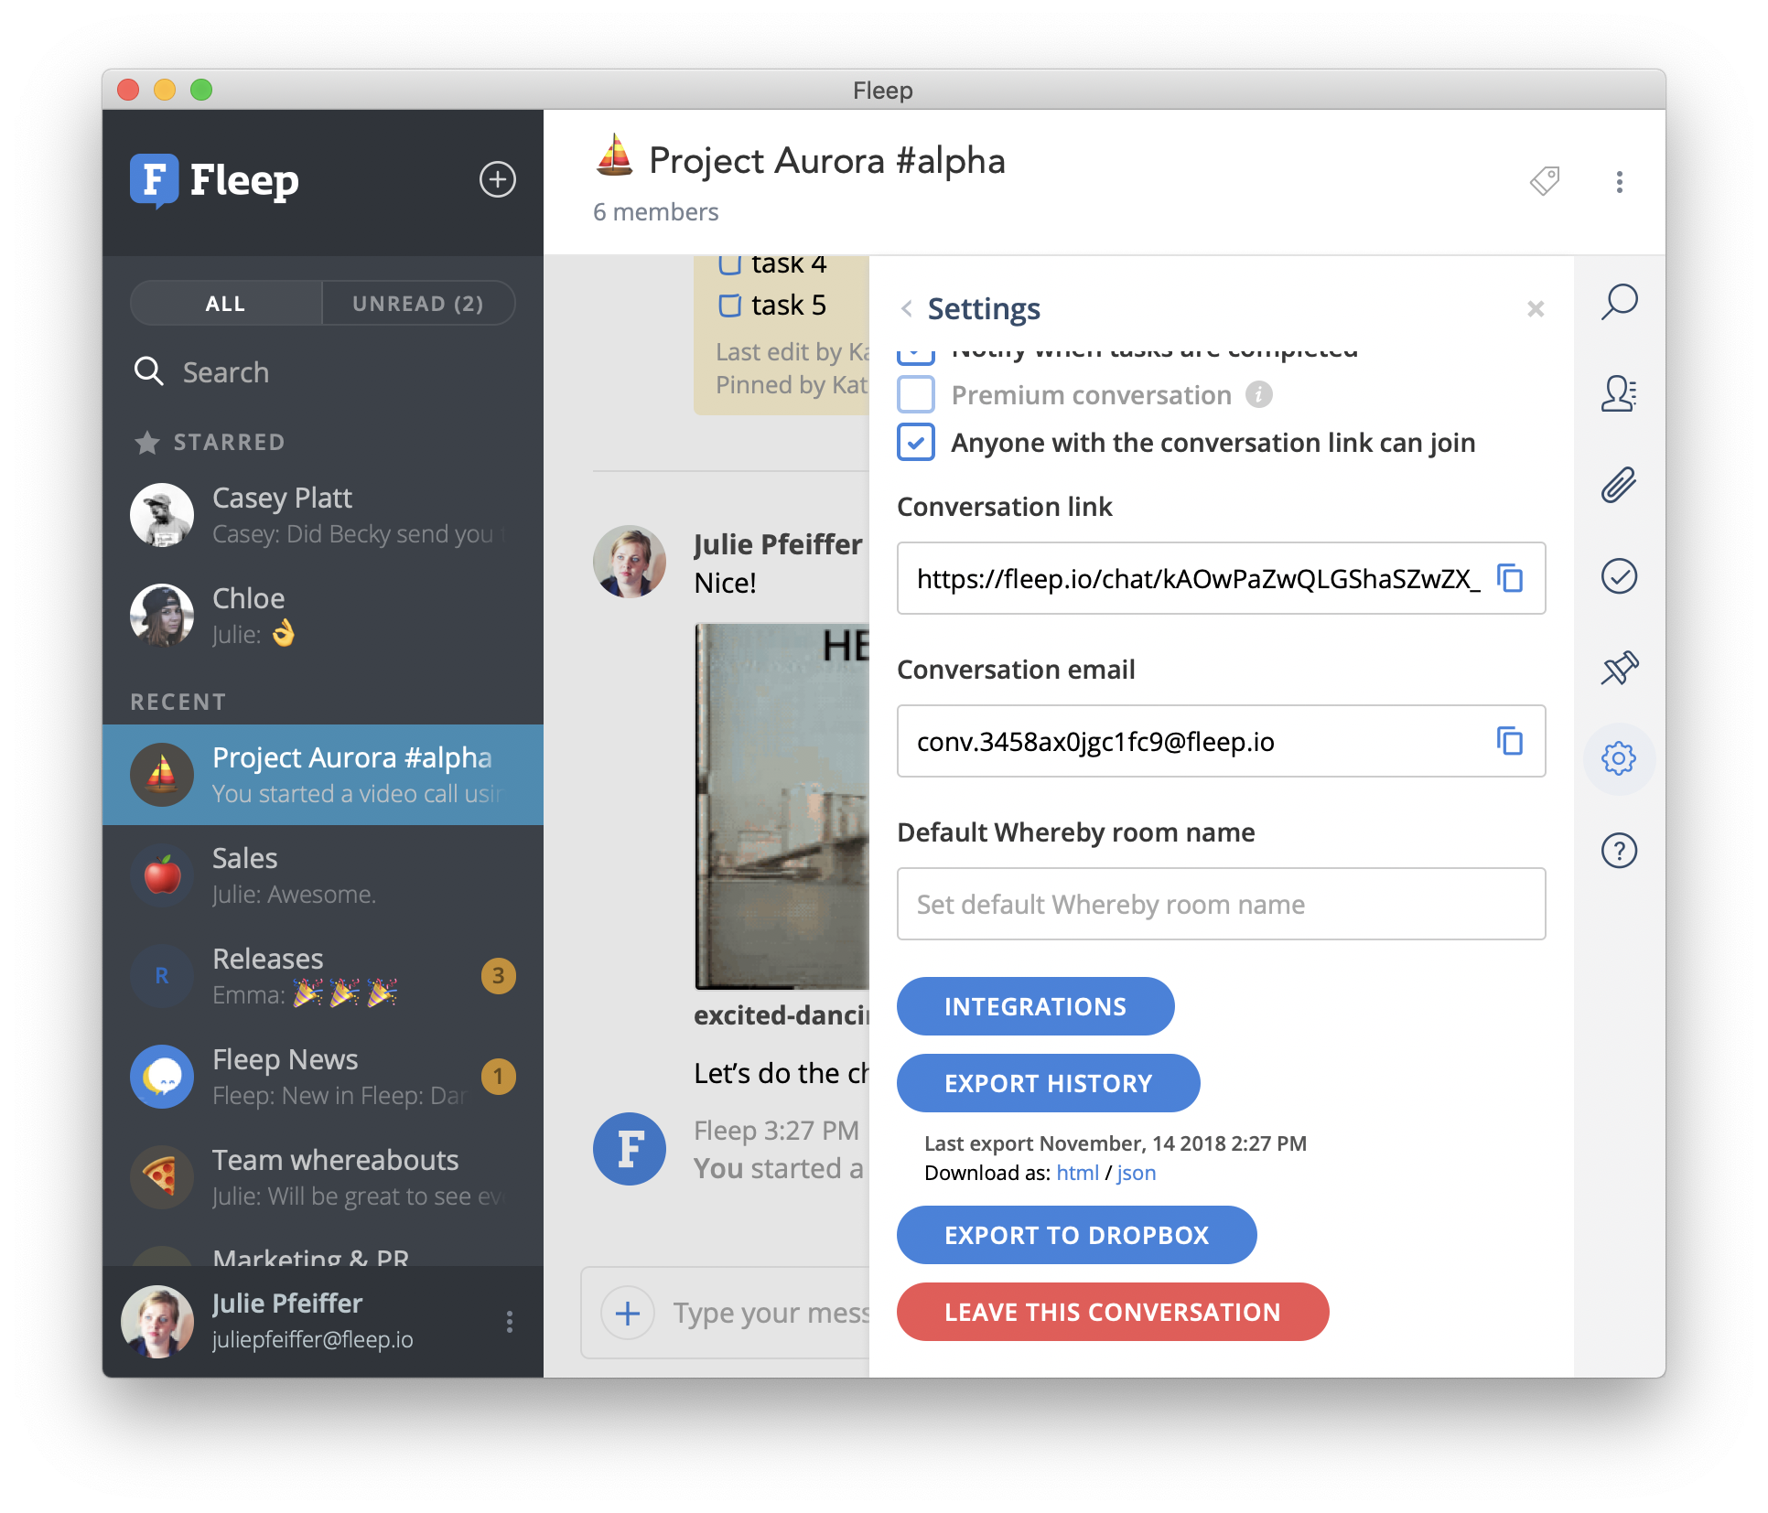This screenshot has height=1513, width=1768.
Task: Go back from Settings with chevron
Action: (x=907, y=309)
